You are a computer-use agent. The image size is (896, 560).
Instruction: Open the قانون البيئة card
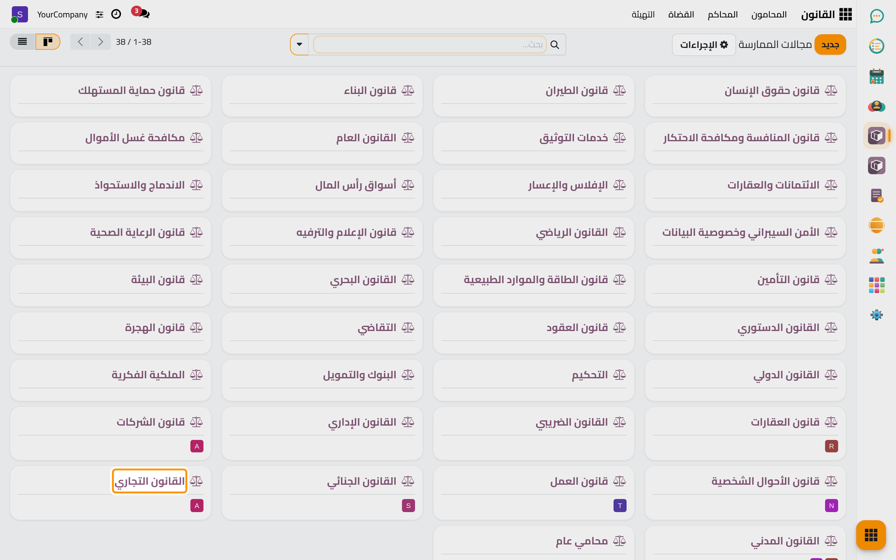point(111,285)
